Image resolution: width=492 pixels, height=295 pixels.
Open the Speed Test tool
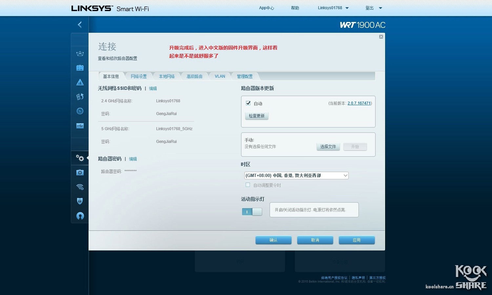coord(80,111)
